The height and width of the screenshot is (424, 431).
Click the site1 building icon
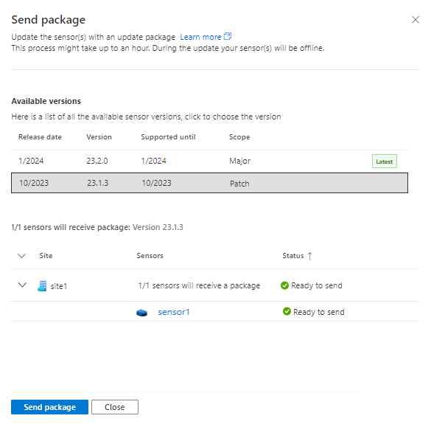pyautogui.click(x=42, y=286)
